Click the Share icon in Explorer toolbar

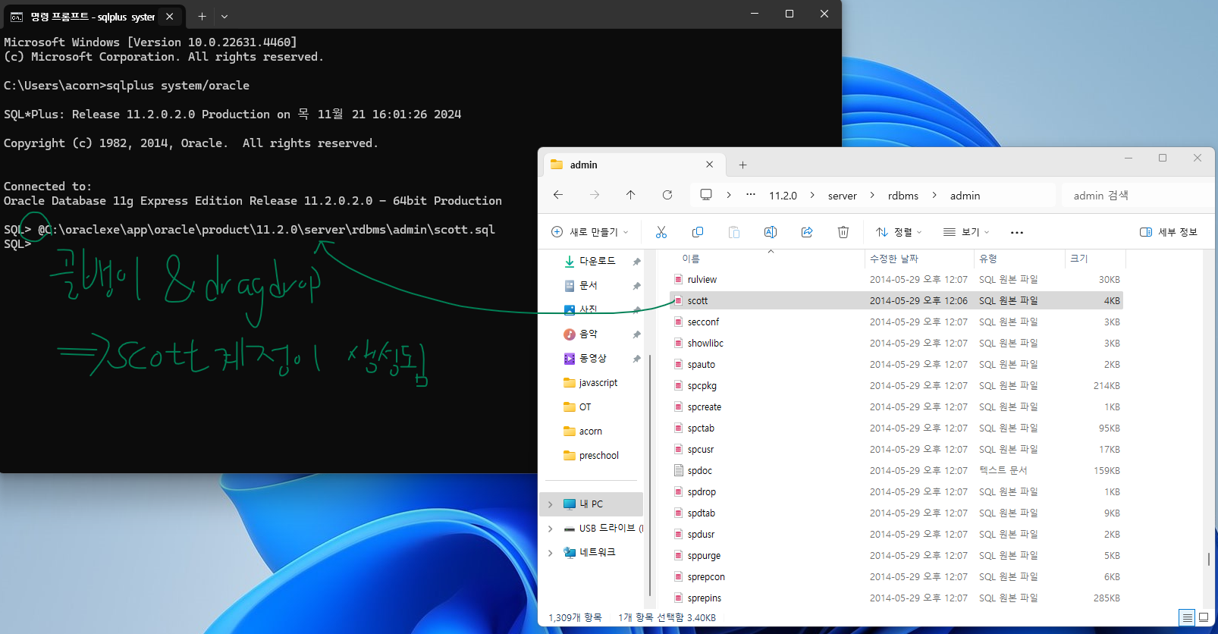click(807, 232)
